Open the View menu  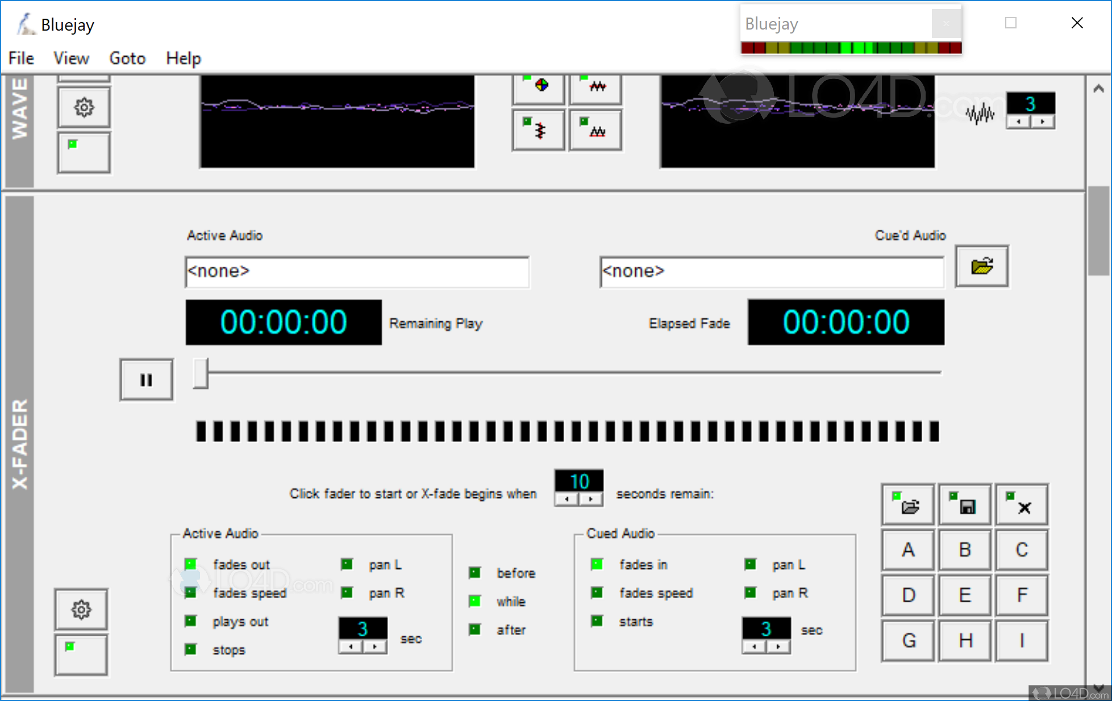(71, 58)
